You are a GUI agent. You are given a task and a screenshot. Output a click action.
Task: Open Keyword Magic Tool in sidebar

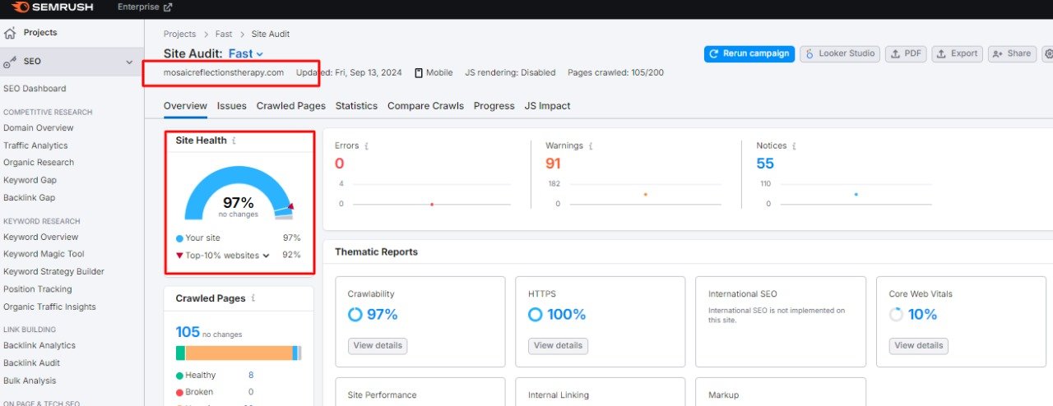(x=44, y=254)
